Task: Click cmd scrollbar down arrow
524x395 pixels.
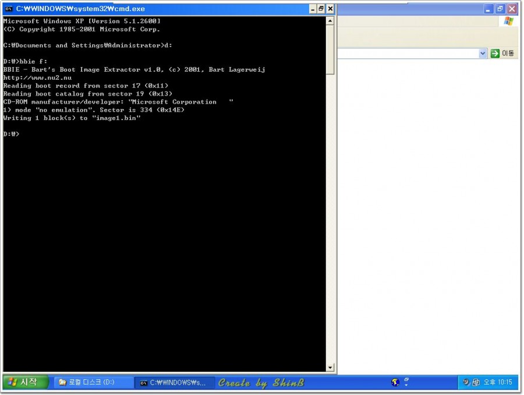Action: [330, 368]
